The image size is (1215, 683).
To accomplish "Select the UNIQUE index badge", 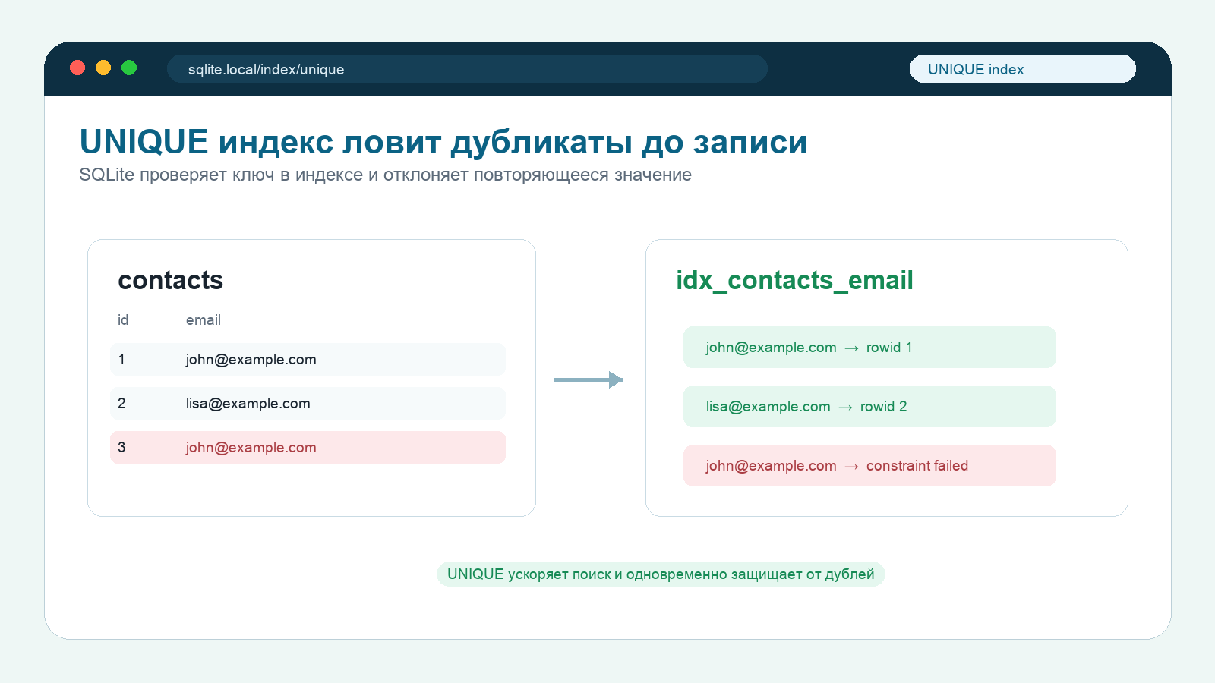I will coord(1022,69).
